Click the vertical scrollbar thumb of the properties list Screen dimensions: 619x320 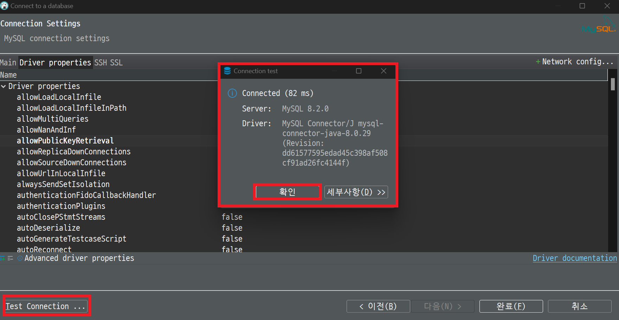pos(613,84)
